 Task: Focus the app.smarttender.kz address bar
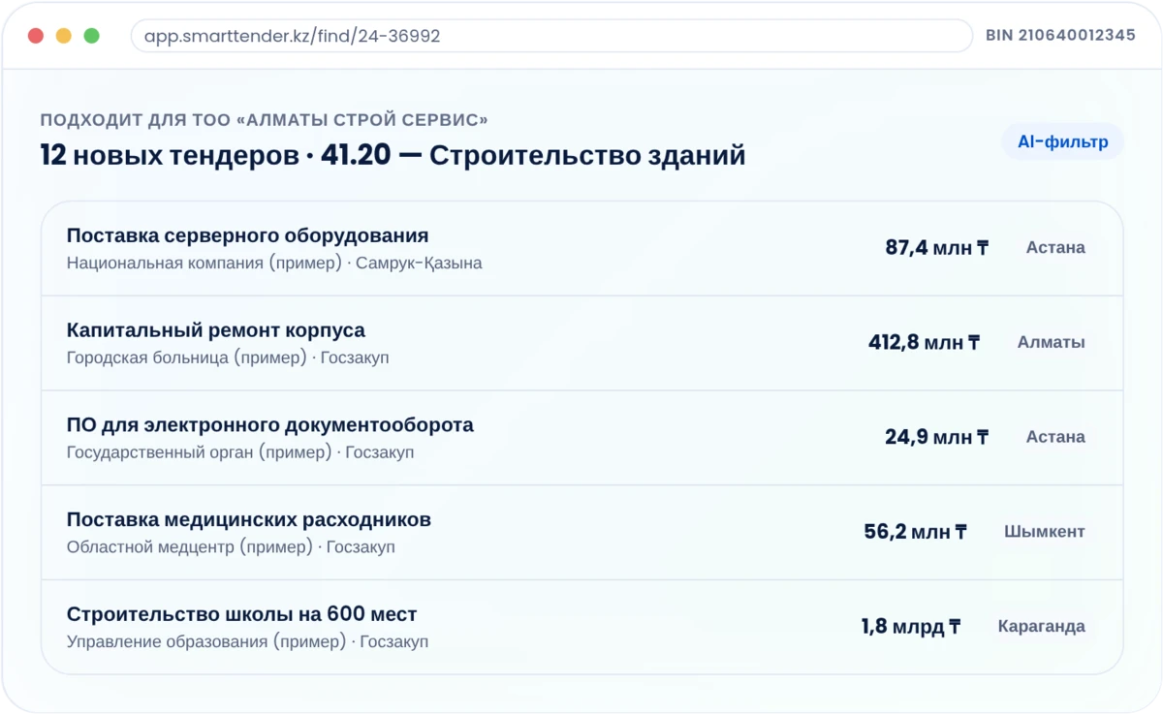tap(551, 36)
